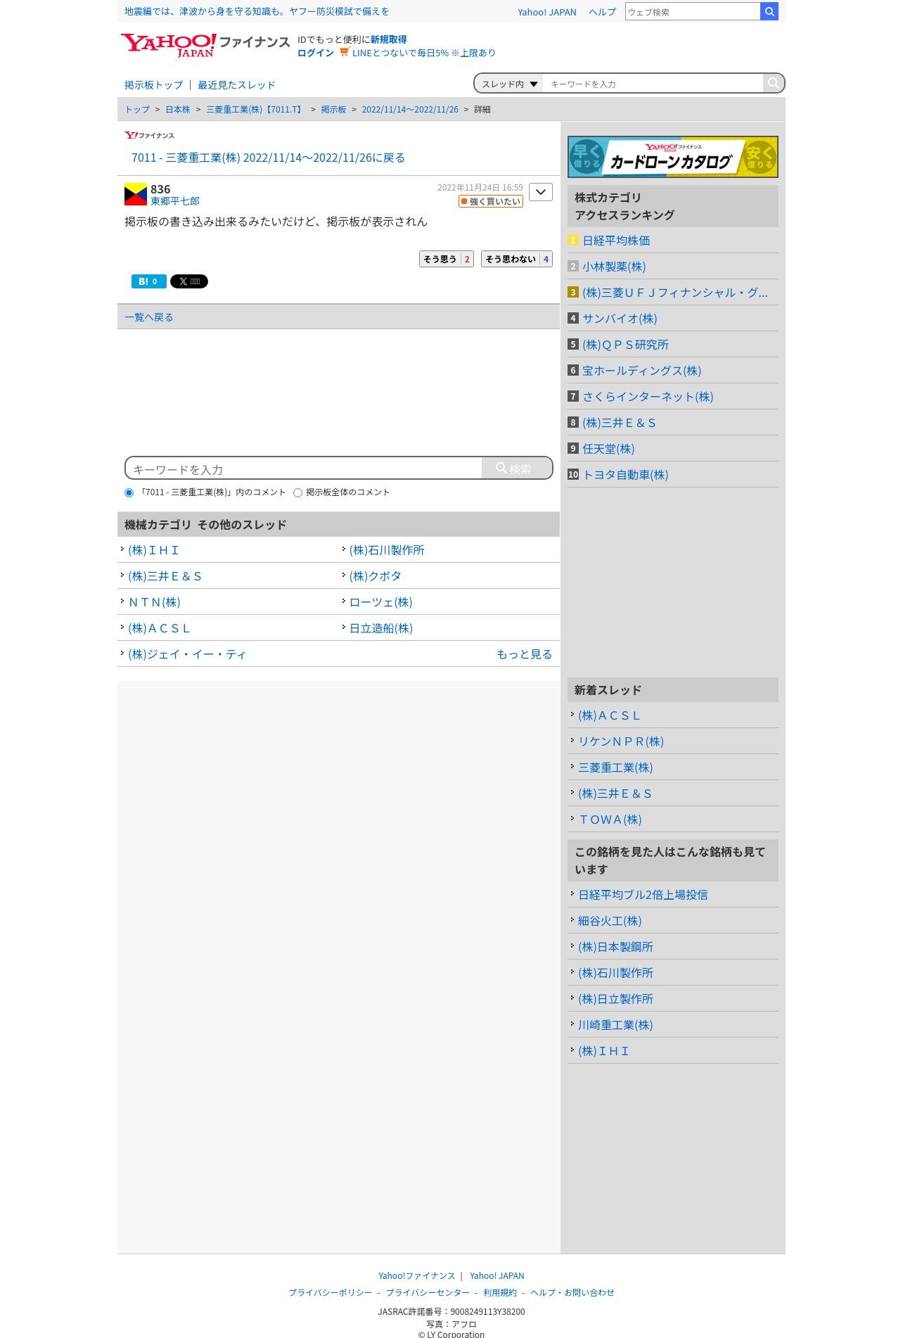The height and width of the screenshot is (1338, 903).
Task: Open the 川崎重工業(株) link
Action: coord(615,1025)
